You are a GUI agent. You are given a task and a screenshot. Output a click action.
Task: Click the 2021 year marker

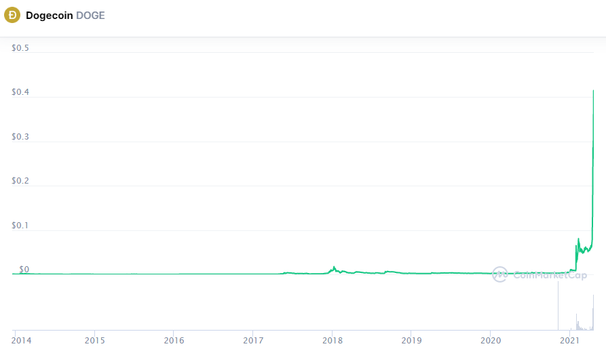569,339
